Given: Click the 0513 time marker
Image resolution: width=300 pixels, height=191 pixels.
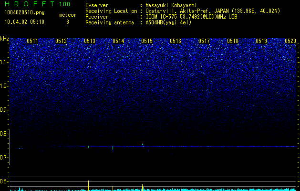Looking at the screenshot, I should [x=90, y=41].
